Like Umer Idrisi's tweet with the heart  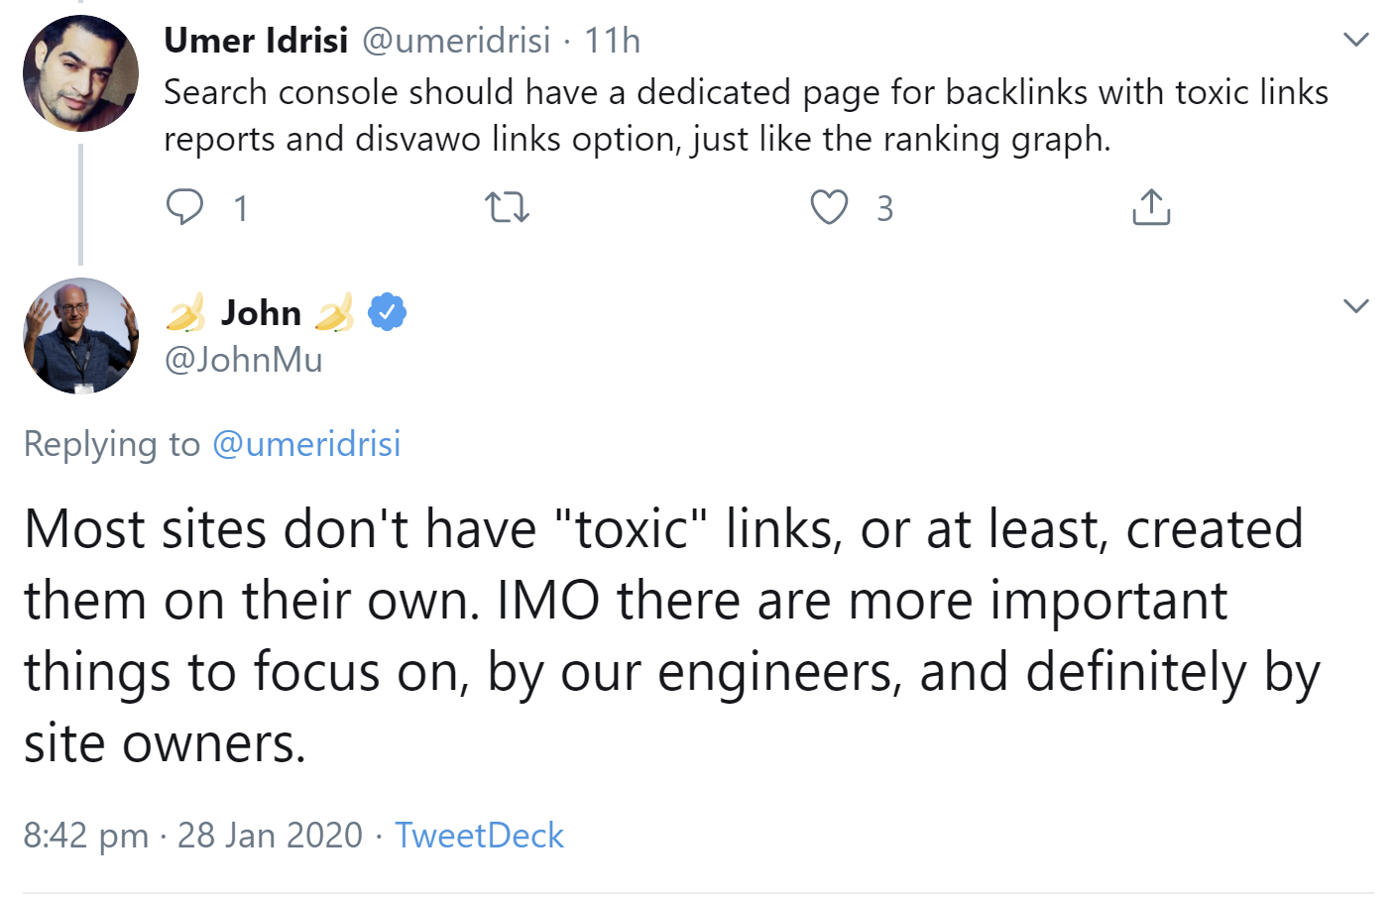coord(829,207)
